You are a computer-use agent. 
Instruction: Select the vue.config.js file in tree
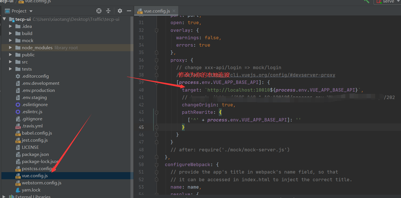click(x=35, y=176)
